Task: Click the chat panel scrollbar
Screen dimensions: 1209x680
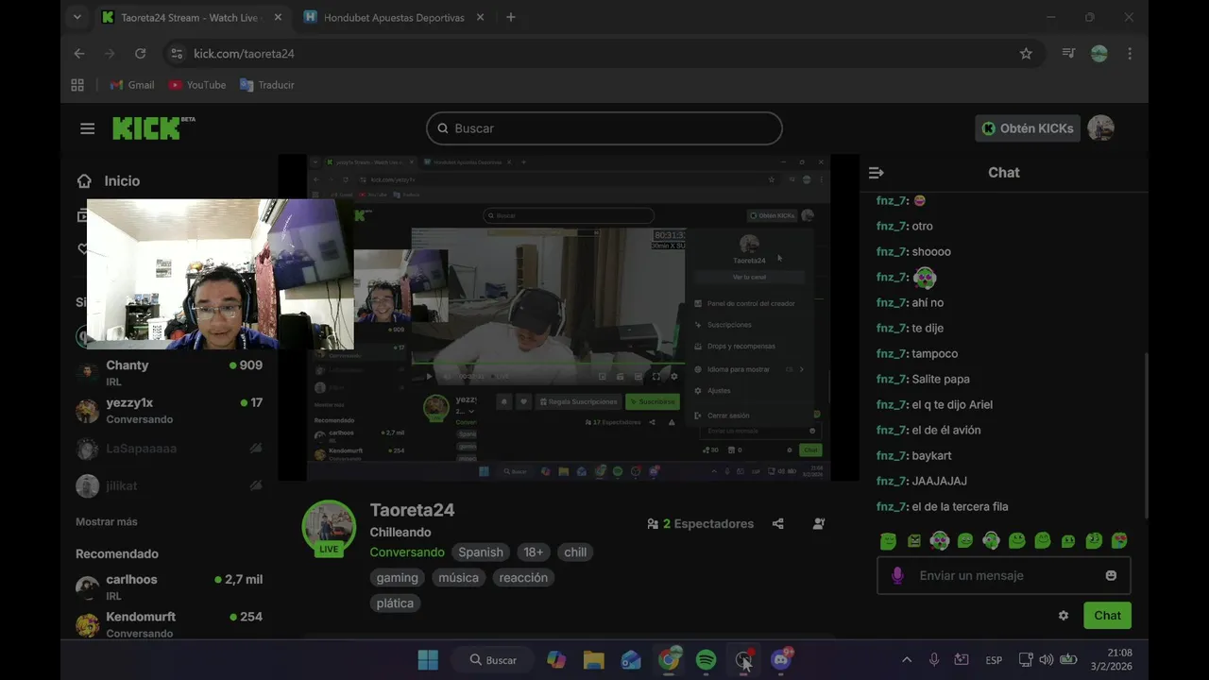Action: pyautogui.click(x=1146, y=434)
